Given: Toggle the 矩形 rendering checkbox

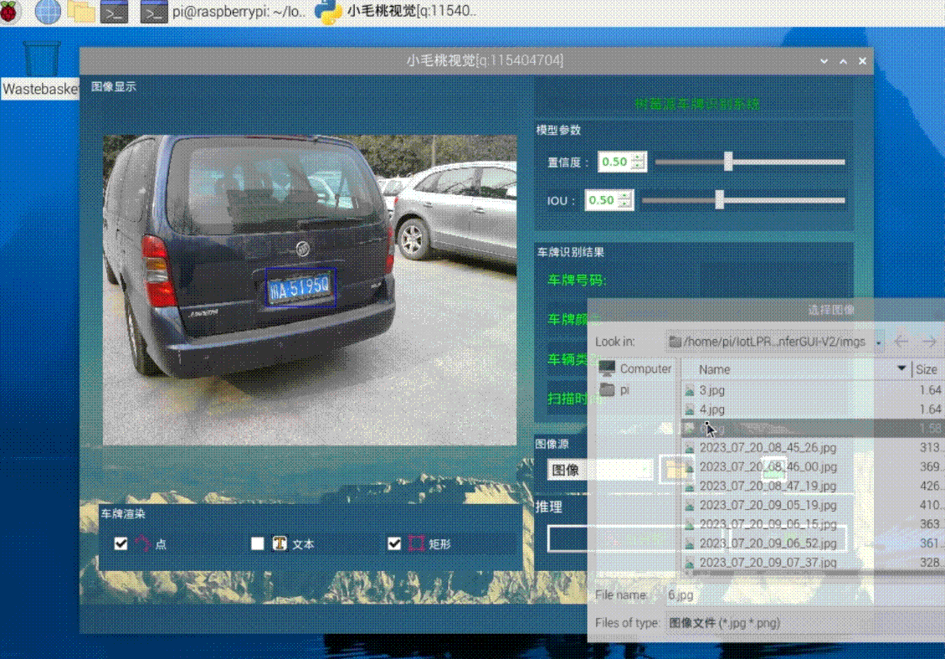Looking at the screenshot, I should tap(394, 543).
